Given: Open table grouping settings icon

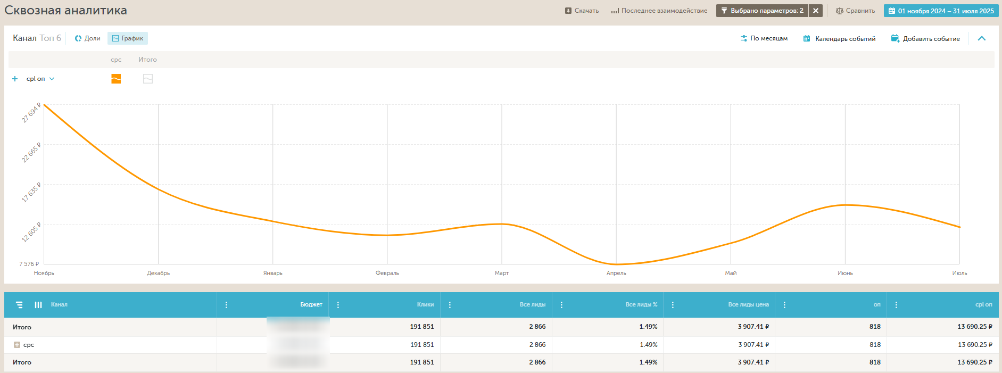Looking at the screenshot, I should coord(19,305).
